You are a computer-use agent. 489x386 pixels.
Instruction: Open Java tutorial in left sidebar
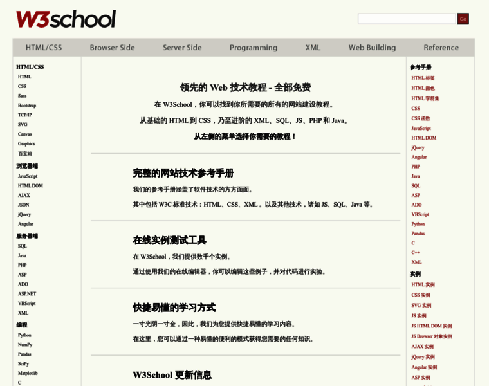(22, 255)
